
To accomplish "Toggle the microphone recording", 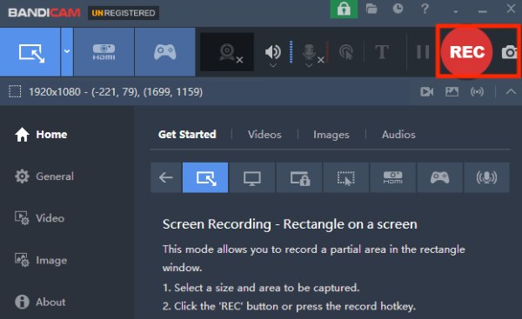I will point(309,51).
